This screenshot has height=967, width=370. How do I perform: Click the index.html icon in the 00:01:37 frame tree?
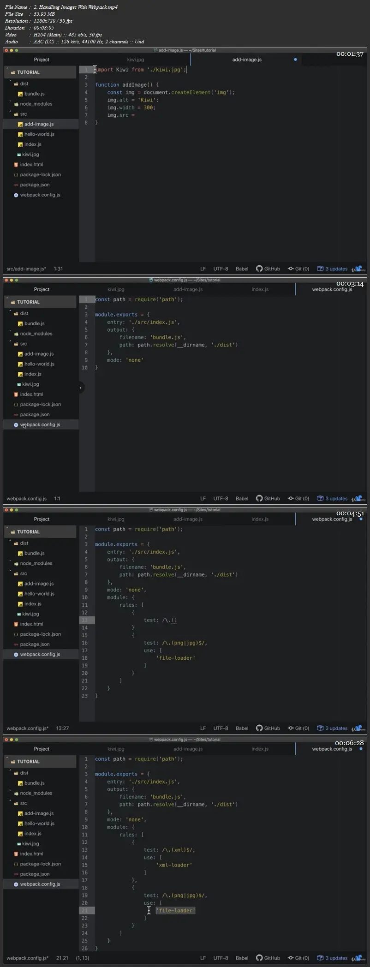16,165
